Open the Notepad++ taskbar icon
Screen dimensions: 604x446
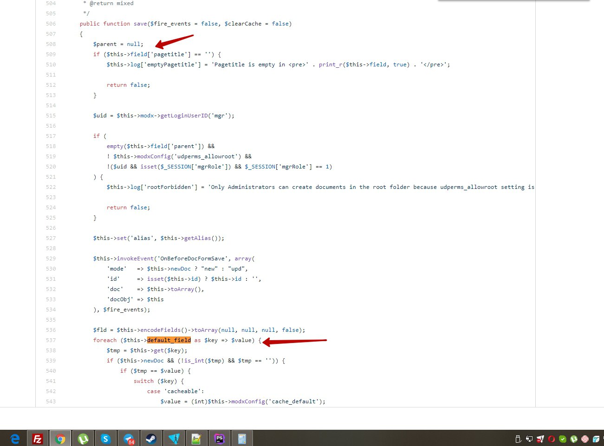coord(197,439)
